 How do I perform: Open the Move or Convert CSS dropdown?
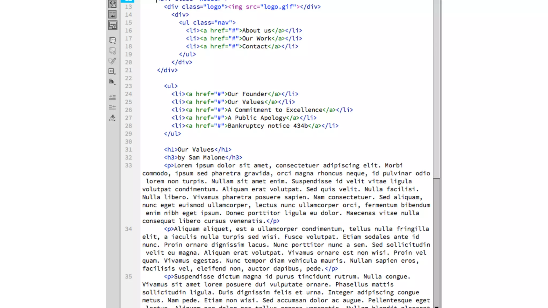pos(112,82)
